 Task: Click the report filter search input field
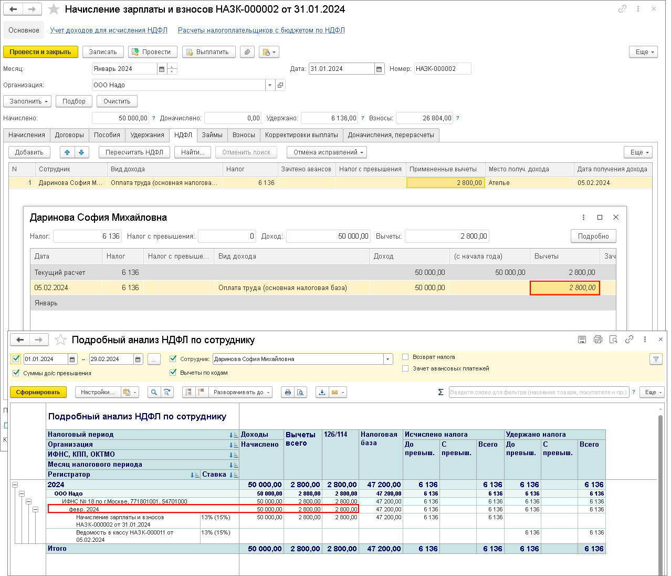[x=539, y=392]
